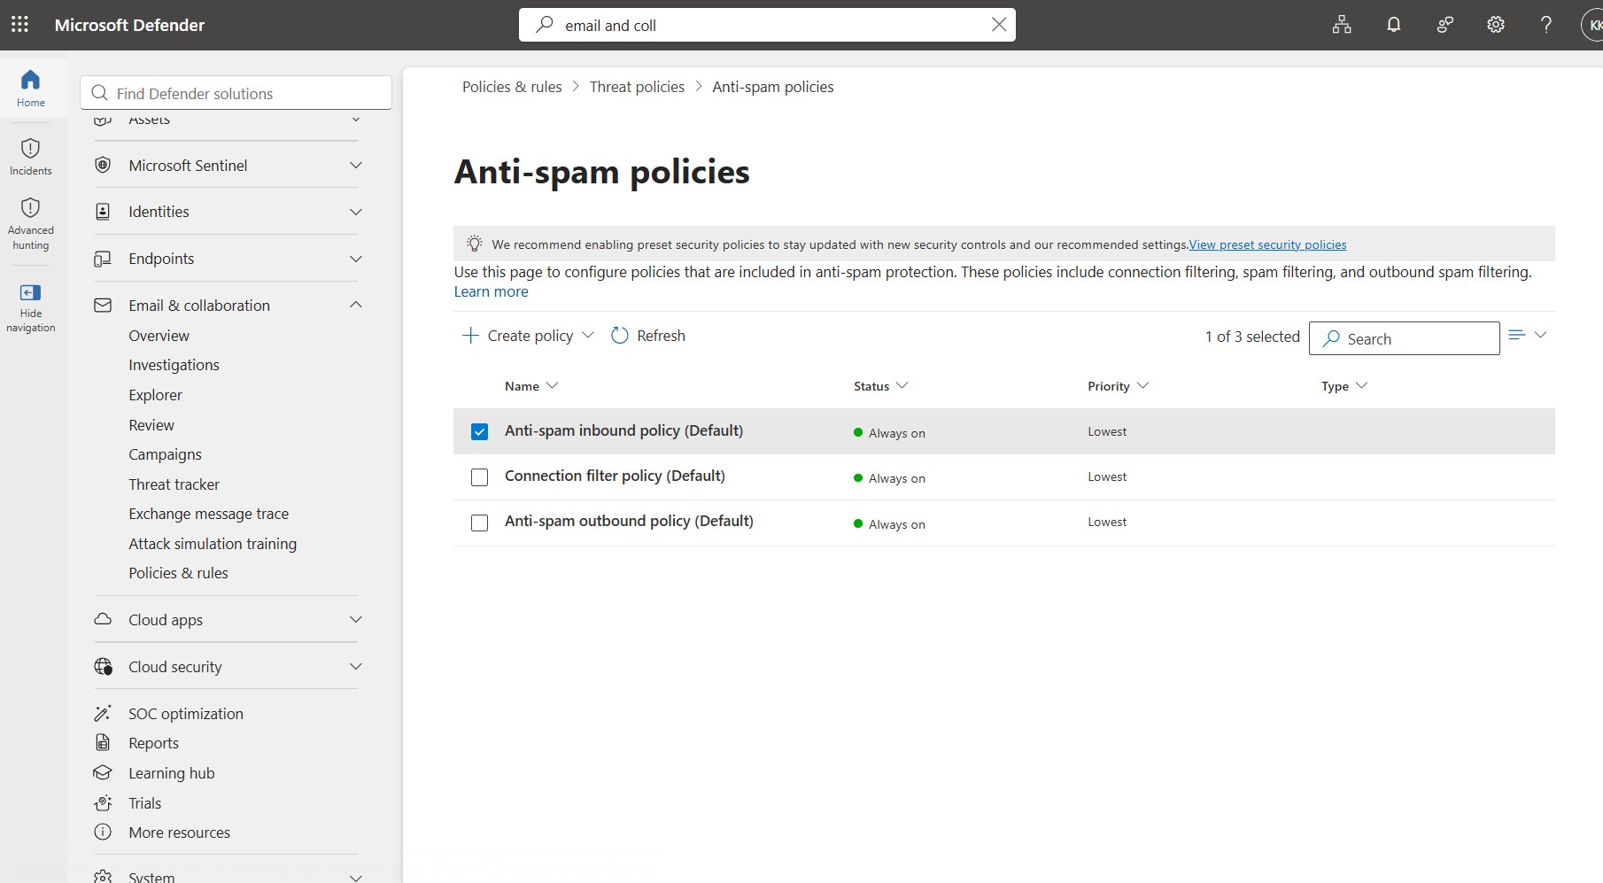Open Incidents shield icon

coord(30,148)
